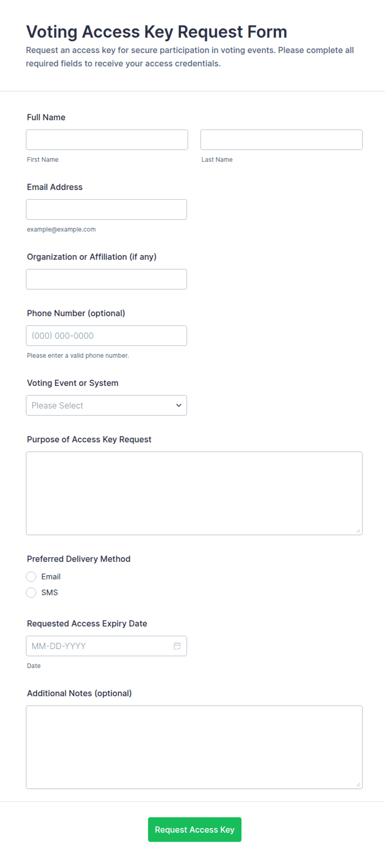The image size is (385, 862).
Task: Focus the Last Name field
Action: point(282,140)
